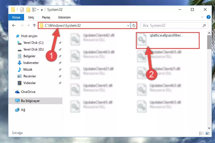Click pin icon next to Müzik

pyautogui.click(x=60, y=70)
